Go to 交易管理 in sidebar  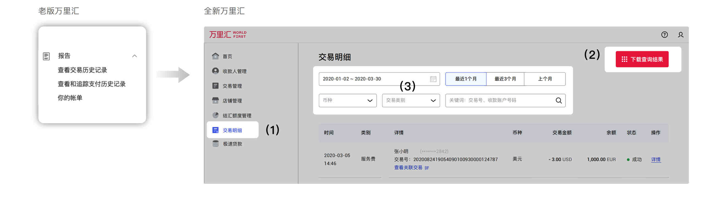click(232, 86)
